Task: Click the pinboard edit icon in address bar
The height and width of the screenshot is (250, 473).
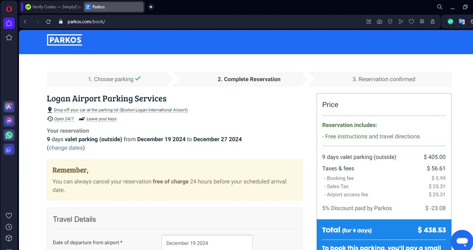Action: click(369, 21)
